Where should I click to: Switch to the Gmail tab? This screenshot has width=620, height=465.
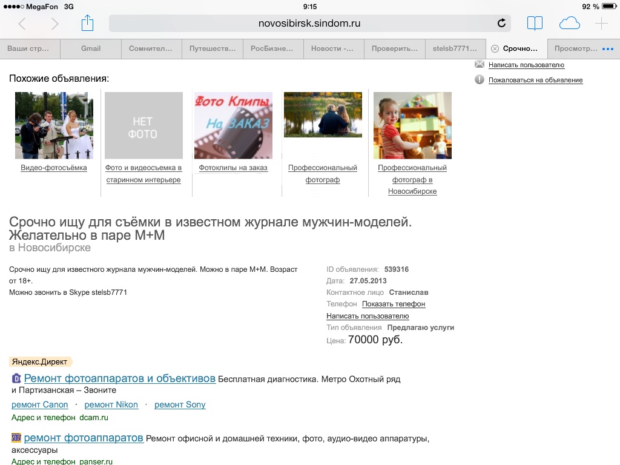[91, 48]
